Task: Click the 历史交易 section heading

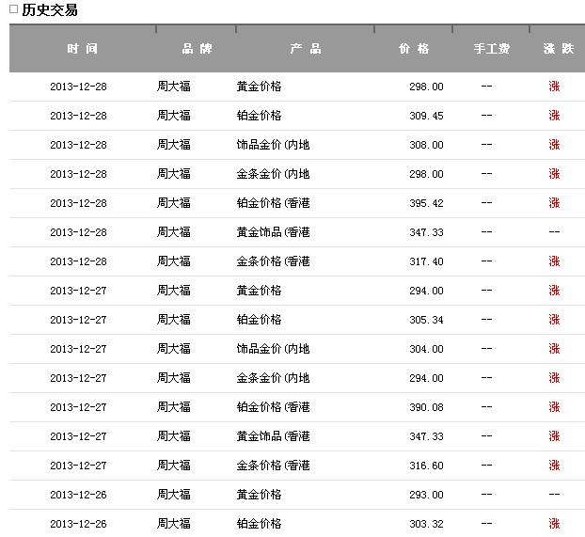Action: coord(50,10)
